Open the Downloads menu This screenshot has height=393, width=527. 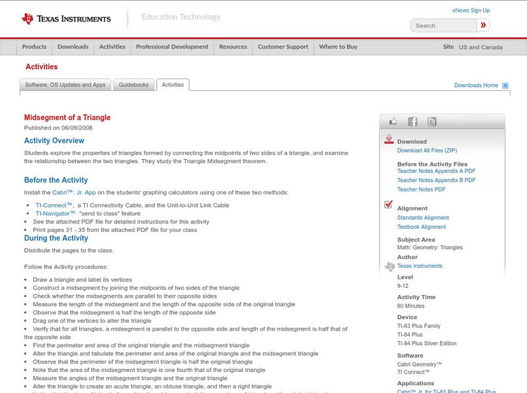[x=73, y=47]
